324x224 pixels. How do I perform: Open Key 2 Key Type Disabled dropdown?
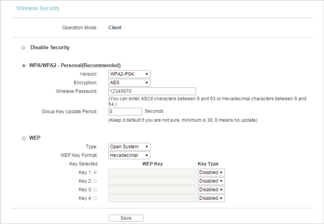tap(211, 181)
